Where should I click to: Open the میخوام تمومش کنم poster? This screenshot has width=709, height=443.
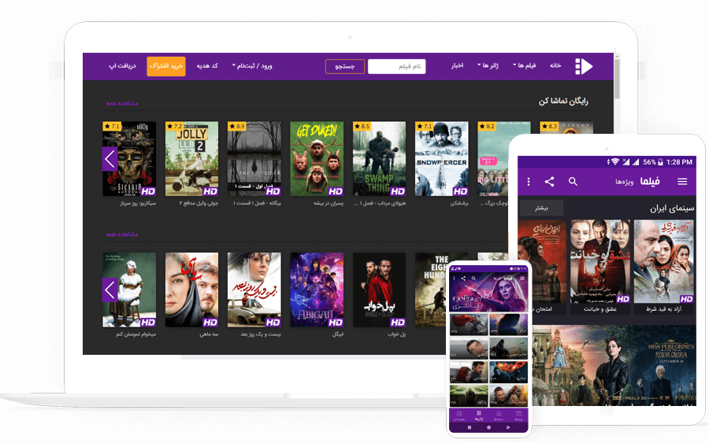129,290
